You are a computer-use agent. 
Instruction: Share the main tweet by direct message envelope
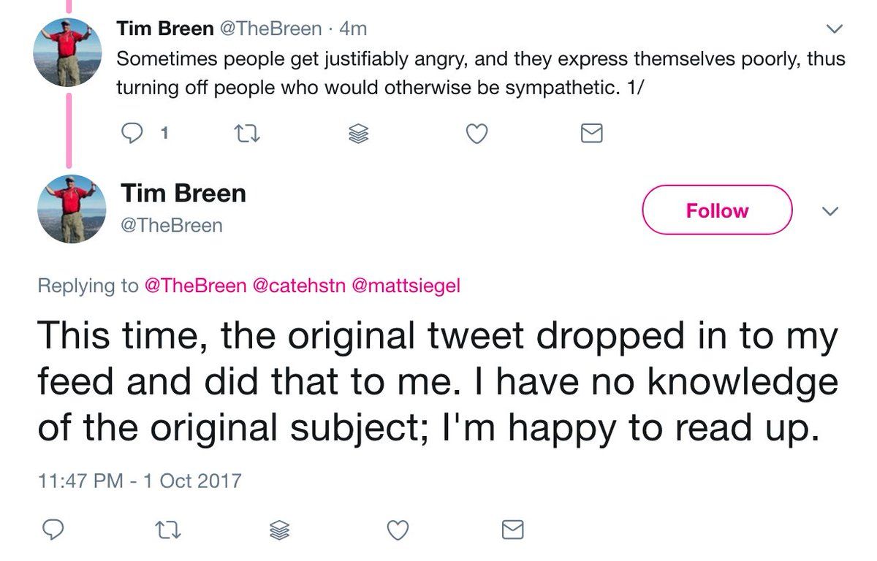coord(513,530)
